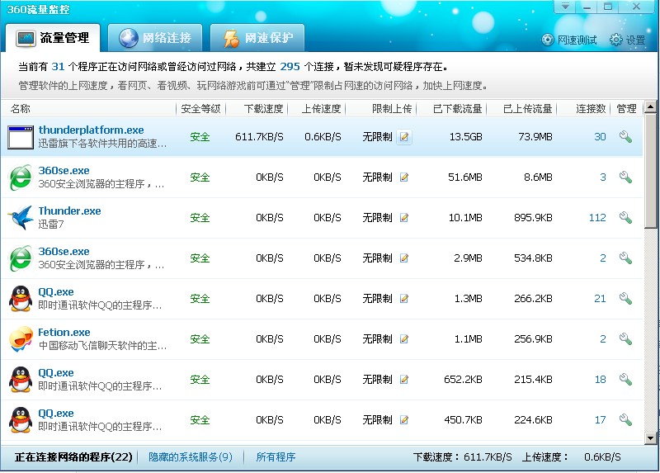Select thunderplatform.exe program name

[92, 130]
